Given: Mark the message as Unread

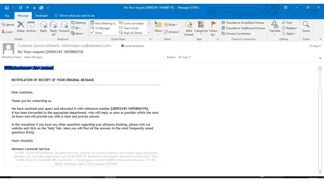Looking at the screenshot, I should [x=189, y=28].
